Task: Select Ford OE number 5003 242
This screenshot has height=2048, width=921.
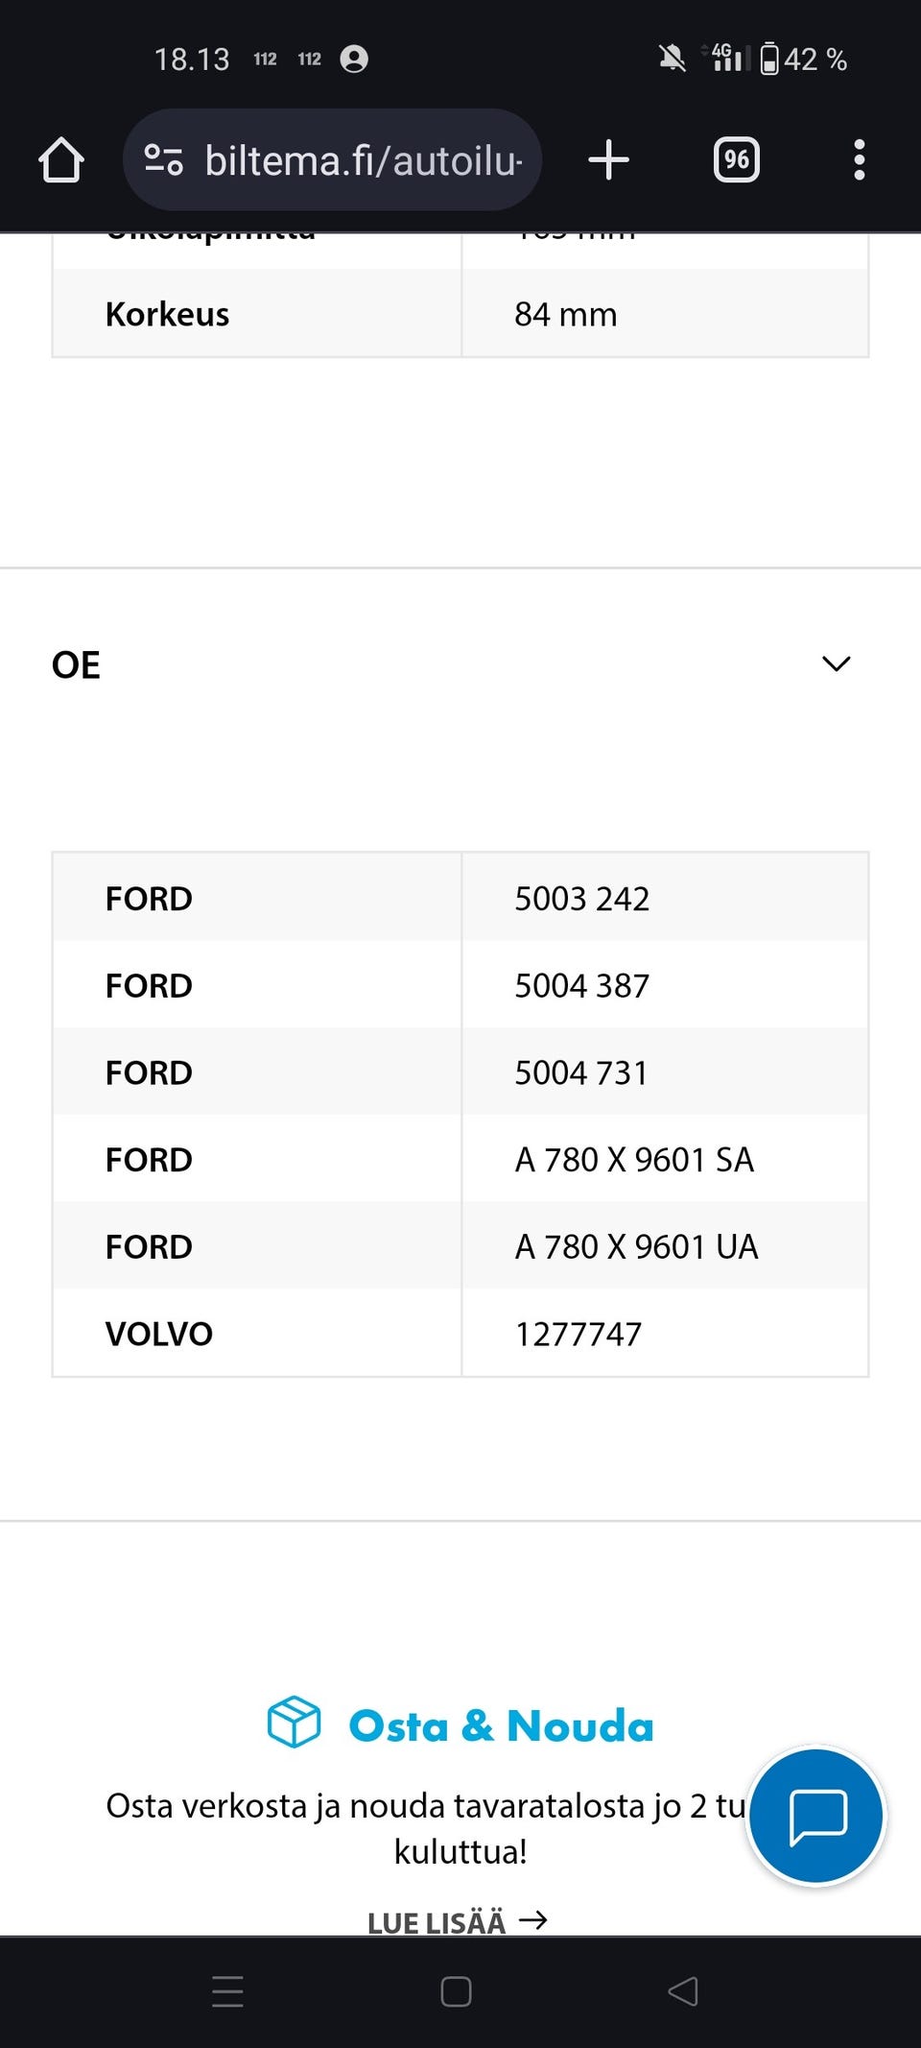Action: 581,899
